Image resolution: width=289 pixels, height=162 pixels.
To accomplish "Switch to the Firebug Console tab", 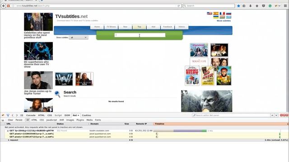I will tap(31, 115).
